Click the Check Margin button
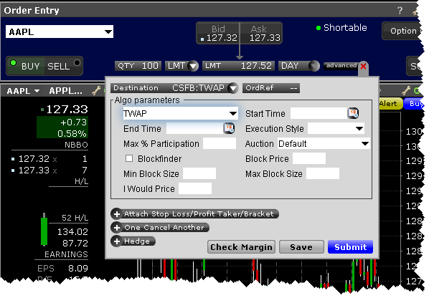This screenshot has width=429, height=298. click(x=241, y=247)
